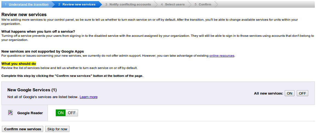Select the Review new services step
This screenshot has width=317, height=133.
pyautogui.click(x=79, y=4)
